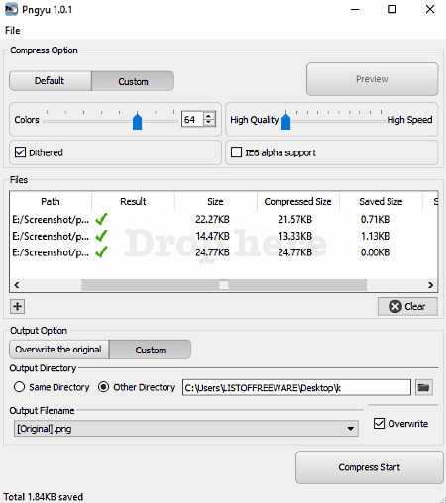Select the first E:/Screenshot file row path
446x503 pixels.
pyautogui.click(x=51, y=219)
